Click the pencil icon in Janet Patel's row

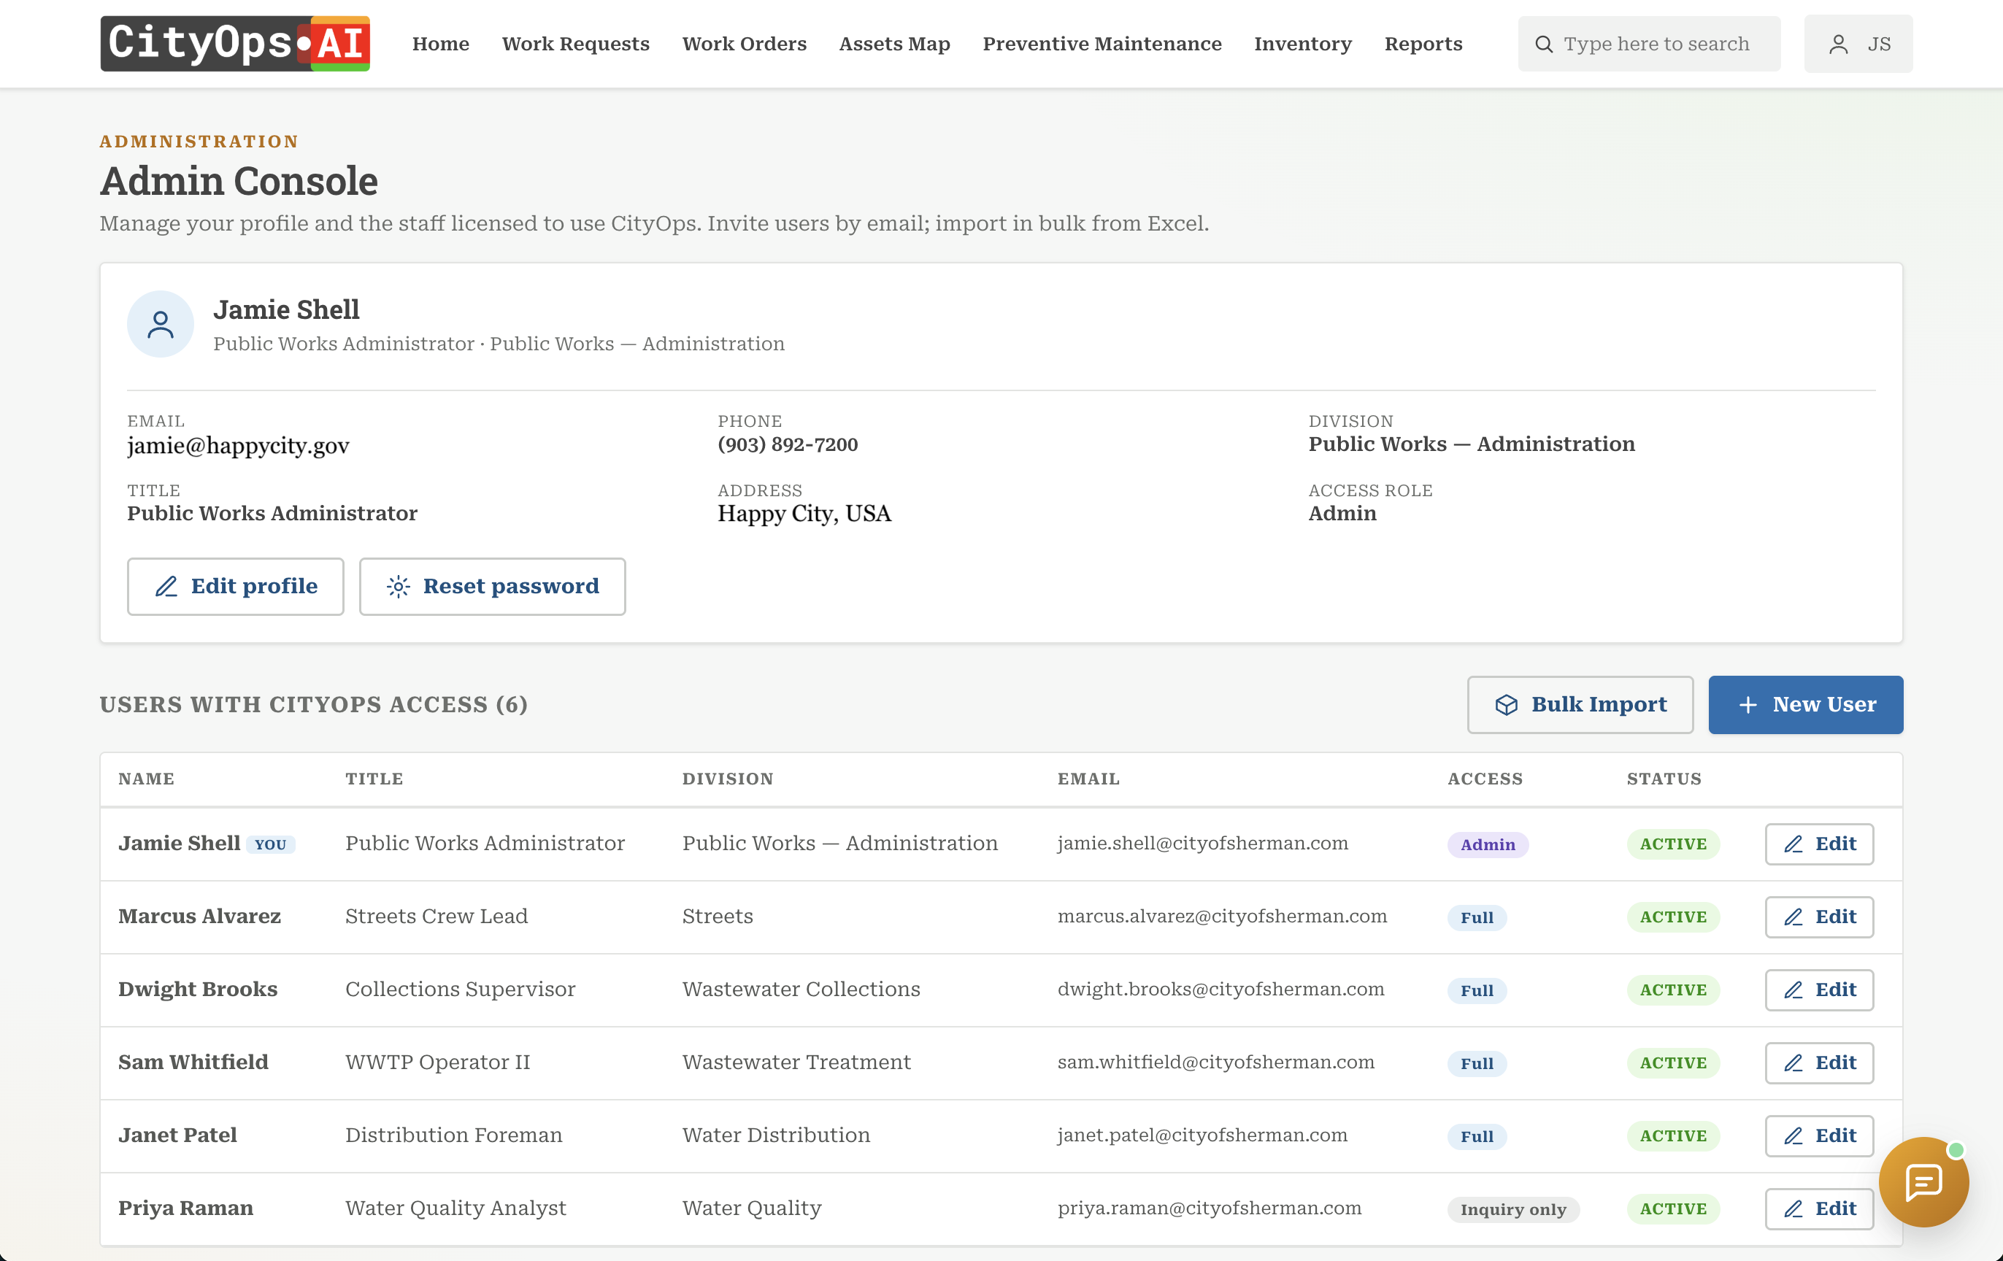pyautogui.click(x=1794, y=1136)
